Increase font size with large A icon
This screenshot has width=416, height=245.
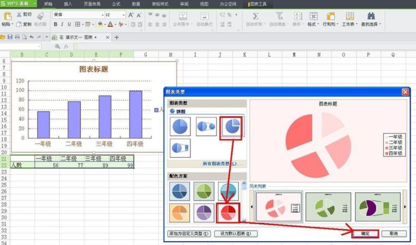click(x=131, y=15)
